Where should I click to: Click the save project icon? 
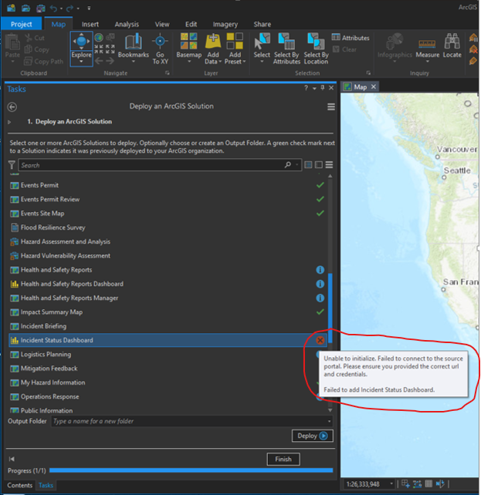tap(40, 8)
